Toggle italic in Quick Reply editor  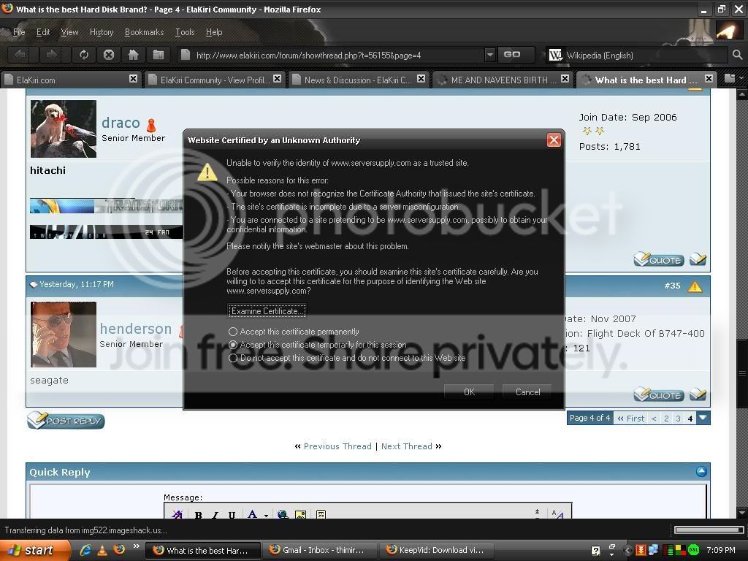pos(215,515)
